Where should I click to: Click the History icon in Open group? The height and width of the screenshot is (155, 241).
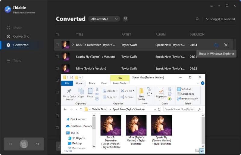pyautogui.click(x=170, y=99)
